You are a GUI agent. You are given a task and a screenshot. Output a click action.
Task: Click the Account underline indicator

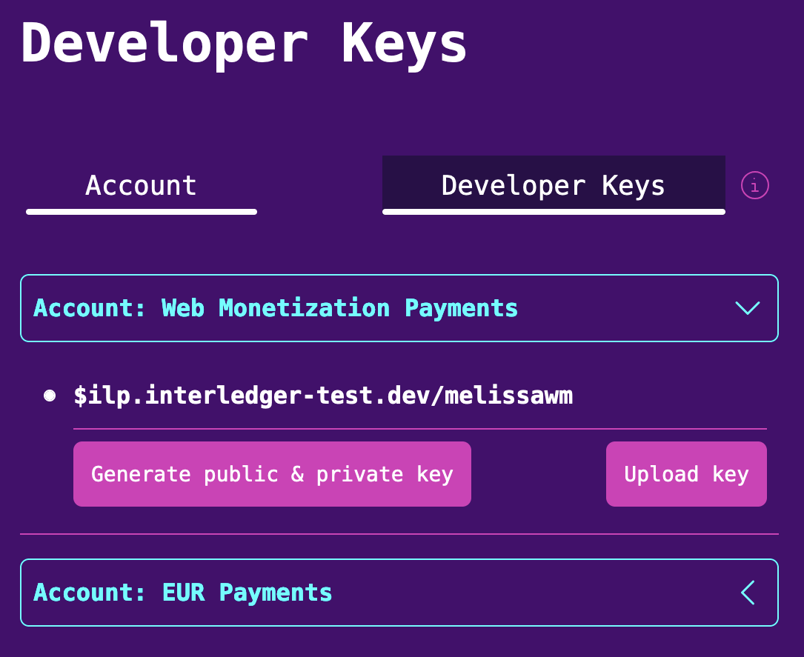coord(141,212)
